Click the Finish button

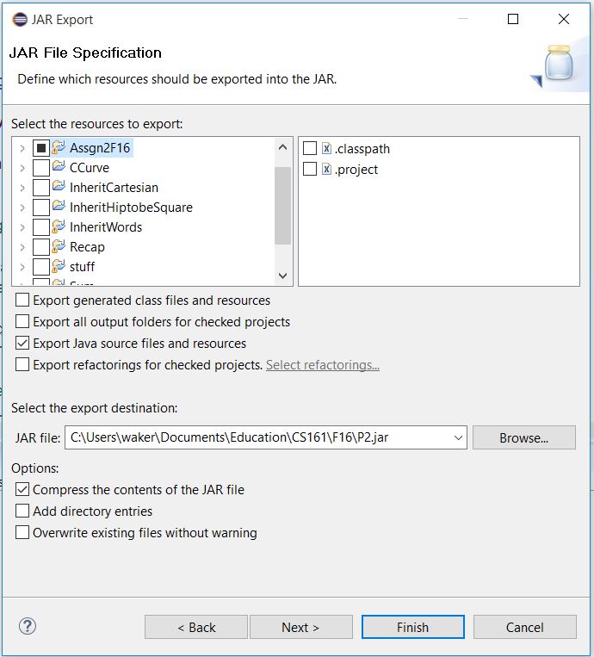tap(413, 627)
